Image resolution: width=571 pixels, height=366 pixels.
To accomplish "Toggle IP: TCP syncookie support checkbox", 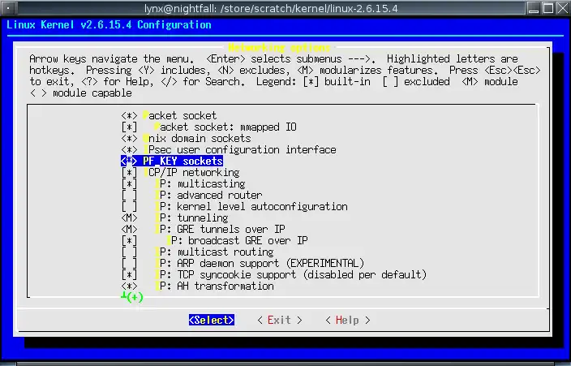I will point(129,275).
